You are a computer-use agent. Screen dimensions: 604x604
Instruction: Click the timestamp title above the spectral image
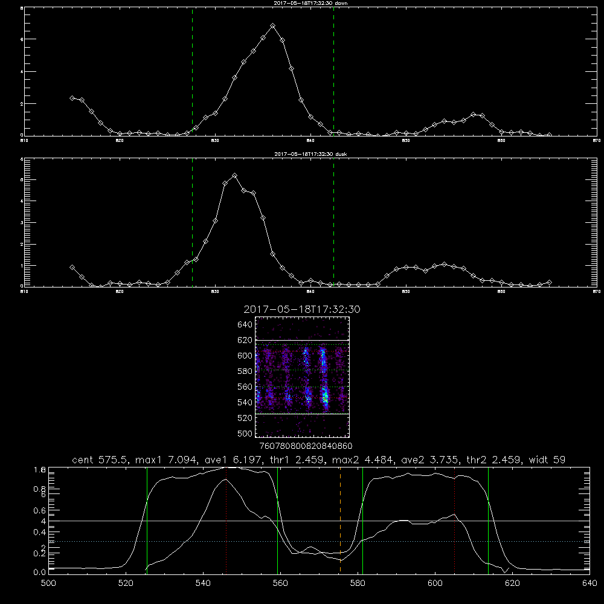pyautogui.click(x=302, y=309)
